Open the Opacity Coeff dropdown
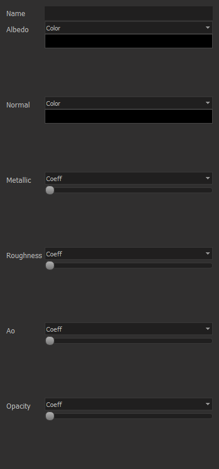This screenshot has height=469, width=219. [x=128, y=405]
